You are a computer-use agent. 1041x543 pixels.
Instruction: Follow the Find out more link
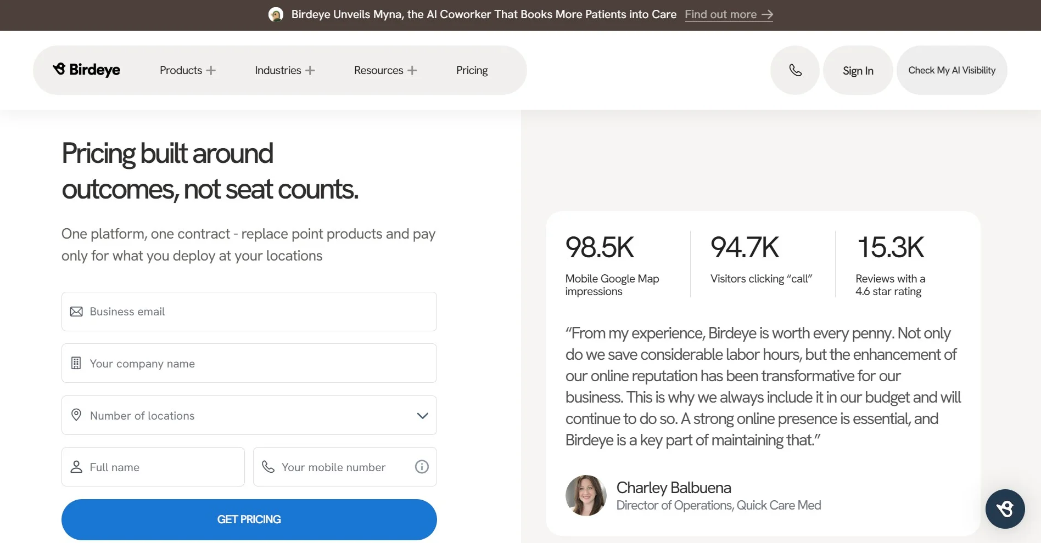coord(729,15)
